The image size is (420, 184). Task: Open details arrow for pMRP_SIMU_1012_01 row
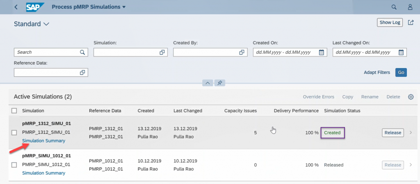411,165
